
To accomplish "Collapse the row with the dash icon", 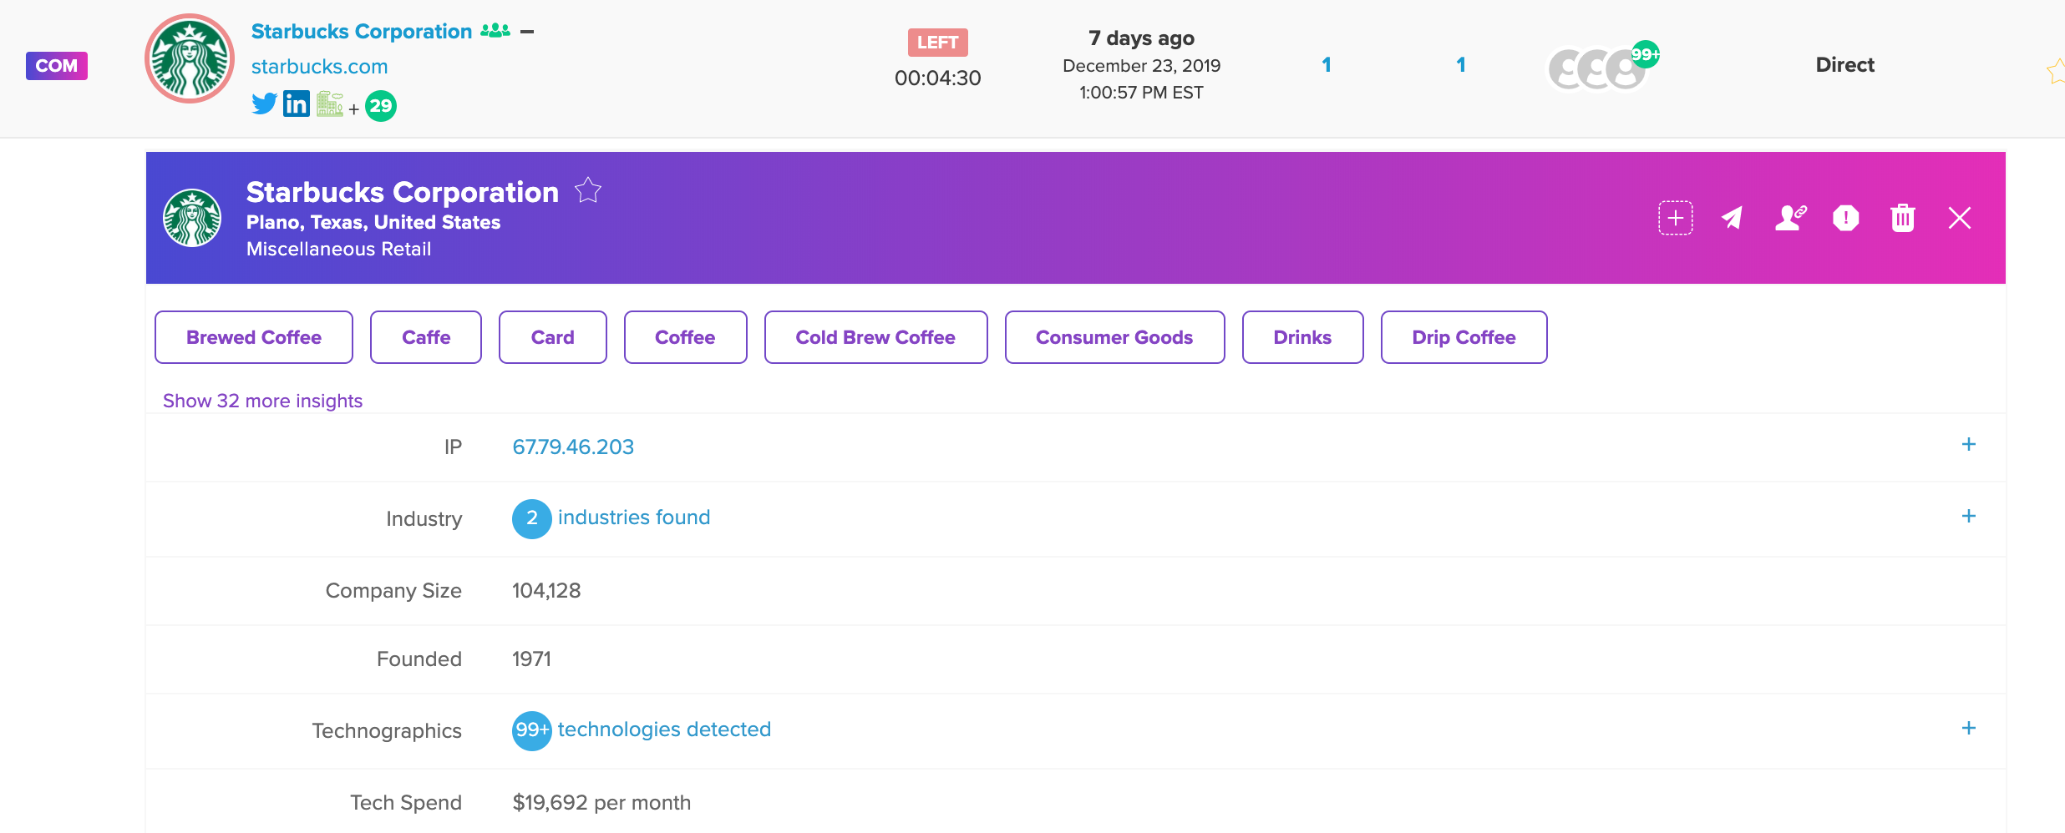I will point(527,32).
